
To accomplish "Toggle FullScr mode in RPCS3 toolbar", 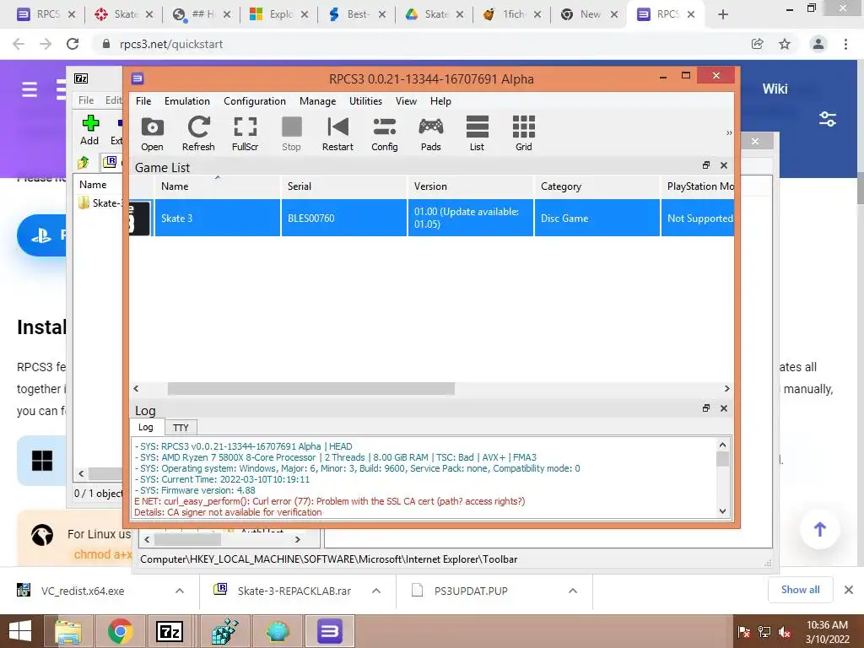I will tap(246, 133).
